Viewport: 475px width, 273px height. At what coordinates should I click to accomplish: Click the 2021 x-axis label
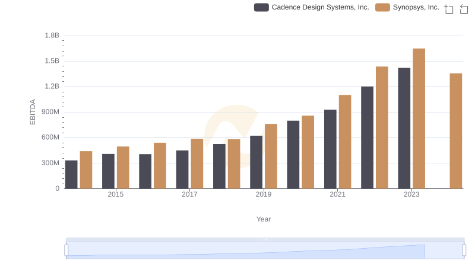pyautogui.click(x=337, y=194)
